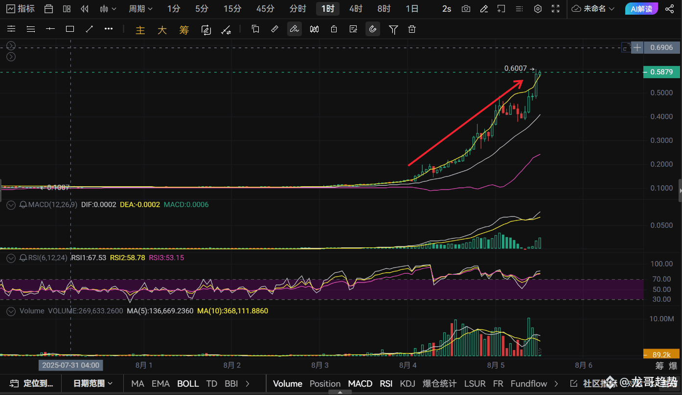Toggle the 爆仓统计 sub indicator
The height and width of the screenshot is (395, 682).
[439, 384]
